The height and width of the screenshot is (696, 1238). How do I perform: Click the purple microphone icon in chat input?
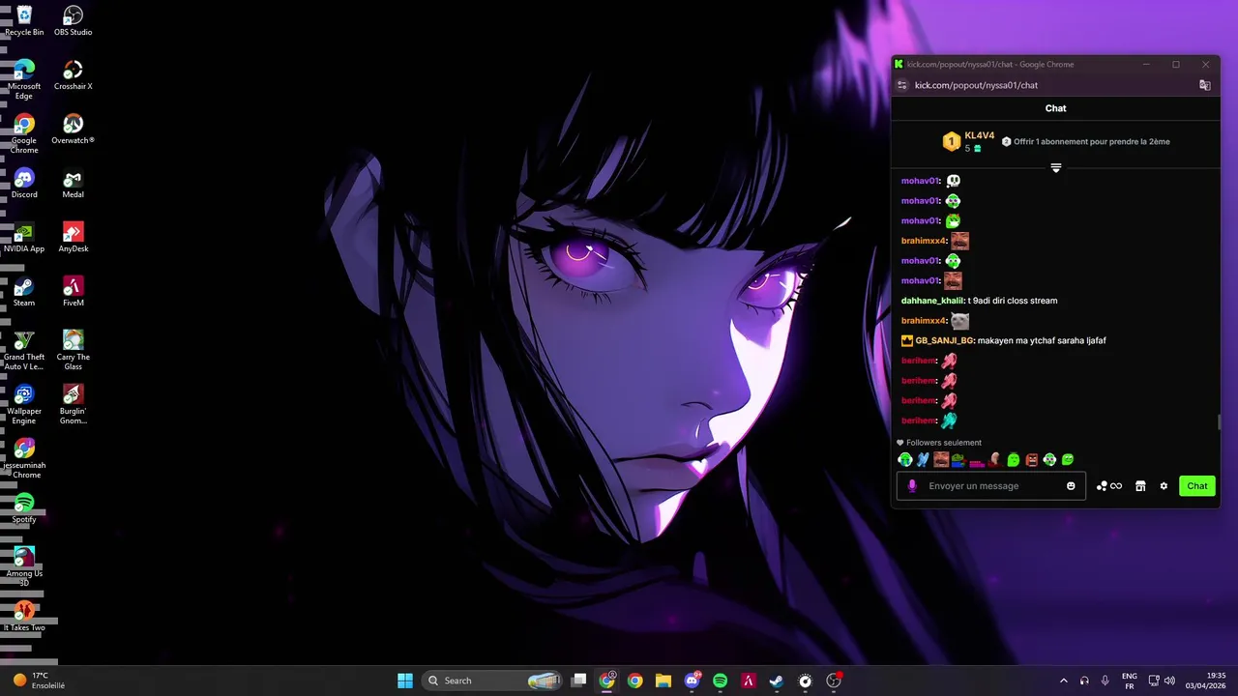[x=912, y=486]
